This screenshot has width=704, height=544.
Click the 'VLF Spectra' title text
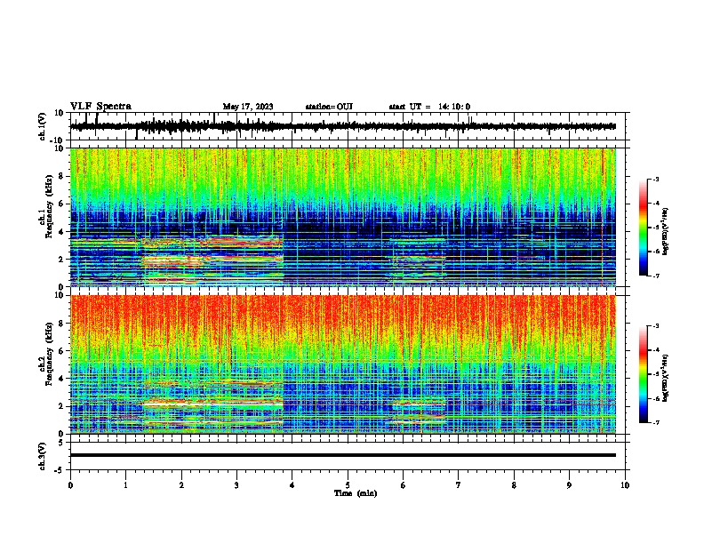click(100, 107)
